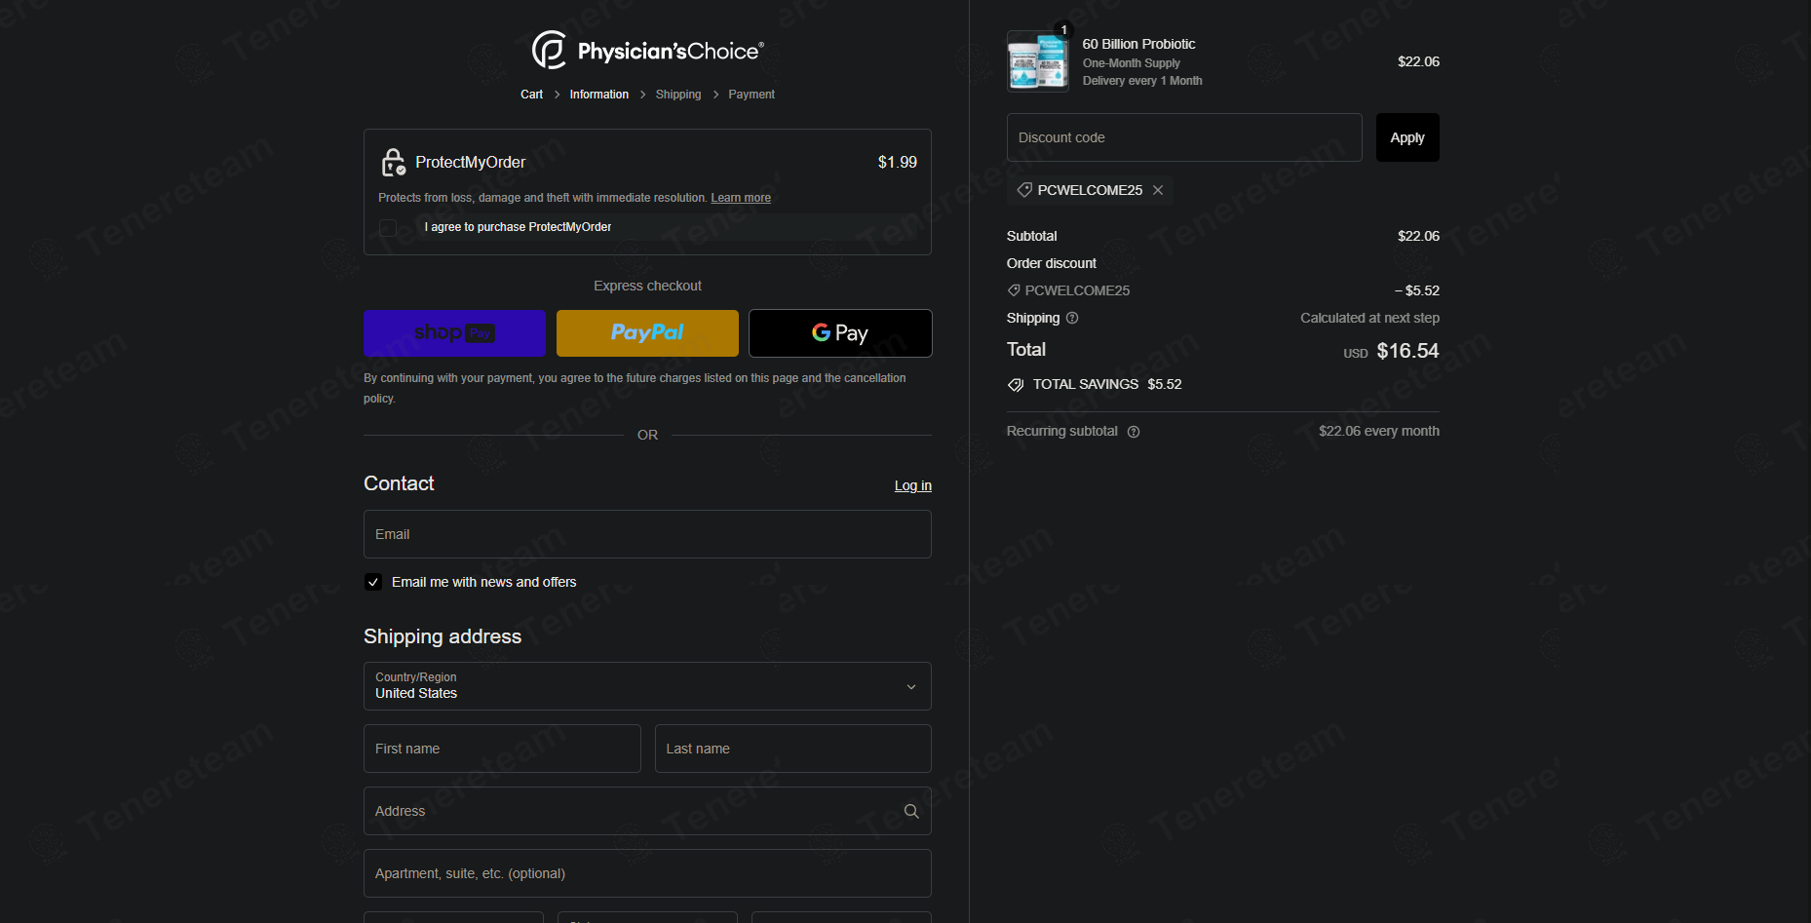Image resolution: width=1811 pixels, height=923 pixels.
Task: Tick the agree to purchase ProtectMyOrder checkbox
Action: pos(388,228)
